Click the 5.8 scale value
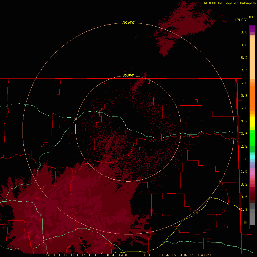 [244, 96]
